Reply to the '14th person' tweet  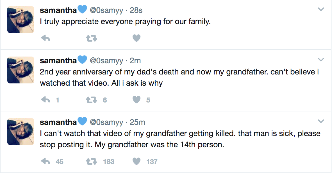click(46, 161)
